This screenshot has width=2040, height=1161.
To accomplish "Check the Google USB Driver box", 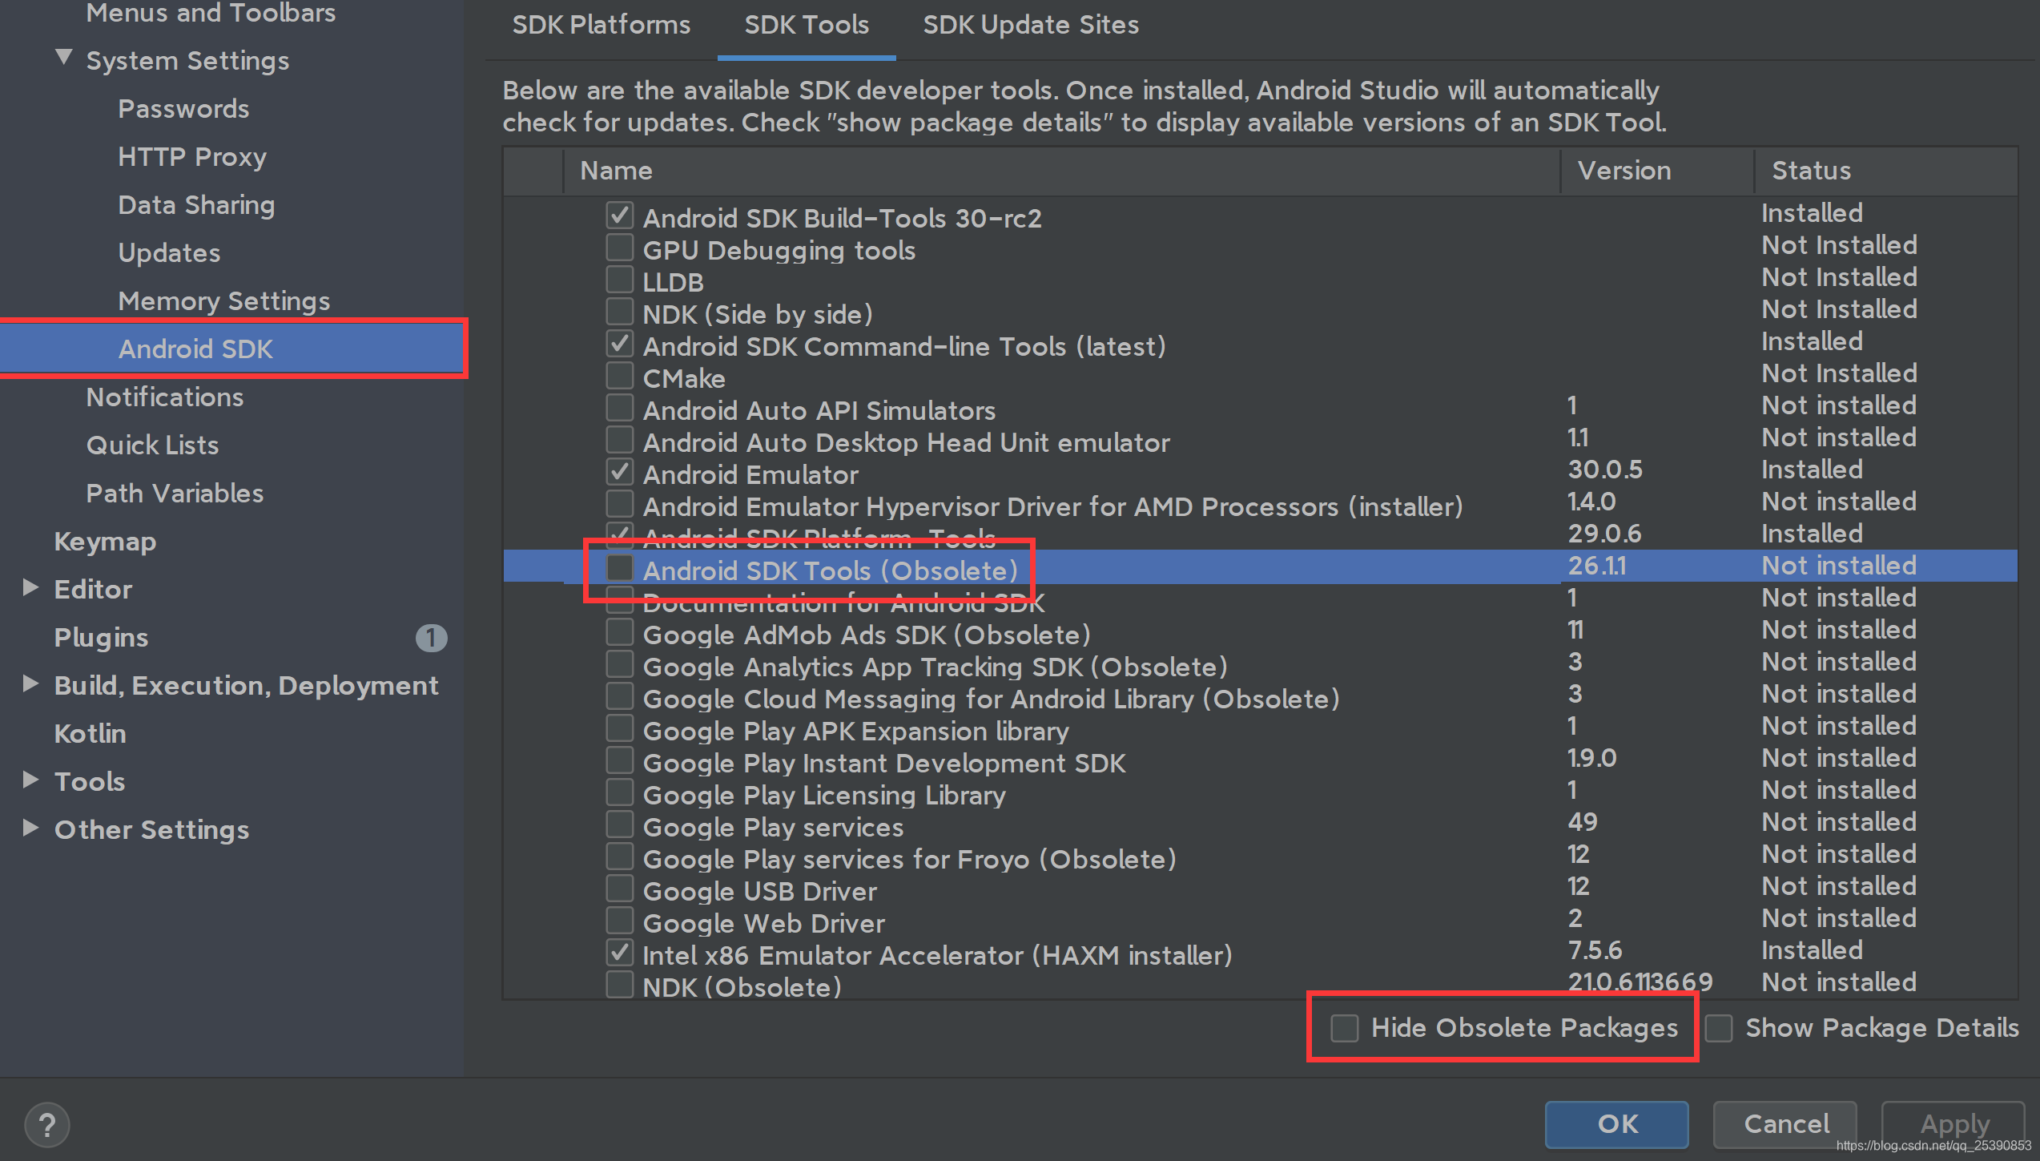I will pyautogui.click(x=620, y=889).
